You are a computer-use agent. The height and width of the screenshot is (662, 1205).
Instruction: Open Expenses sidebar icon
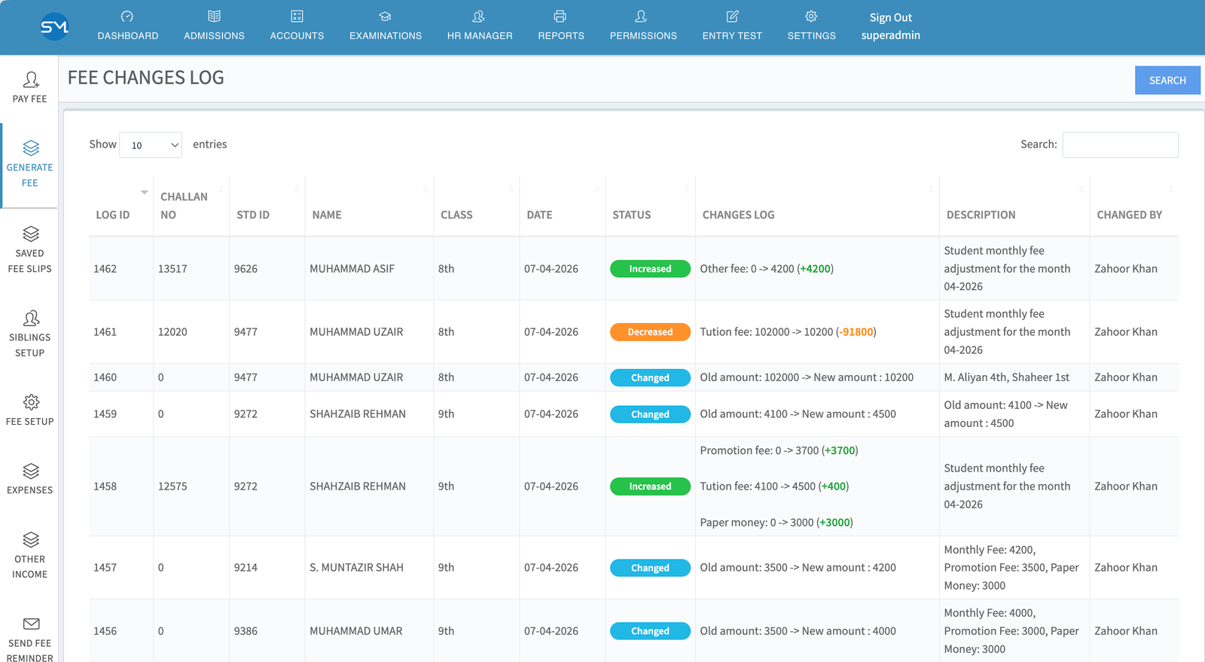(x=30, y=471)
